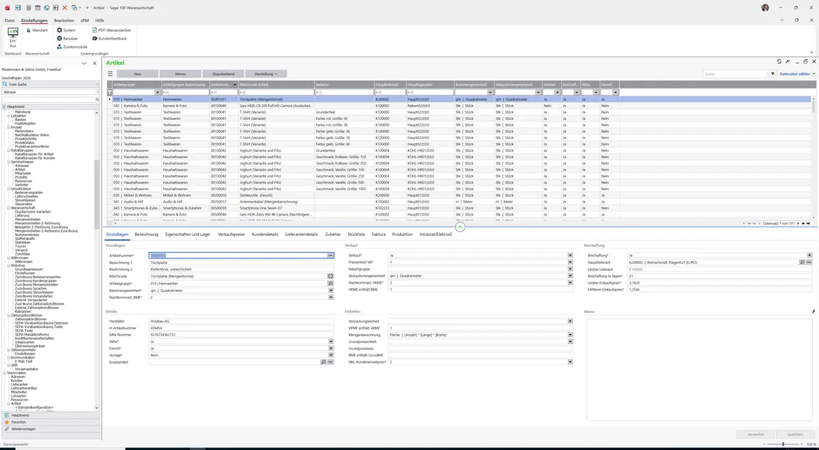Click the clock icon in quick access toolbar

pyautogui.click(x=46, y=7)
